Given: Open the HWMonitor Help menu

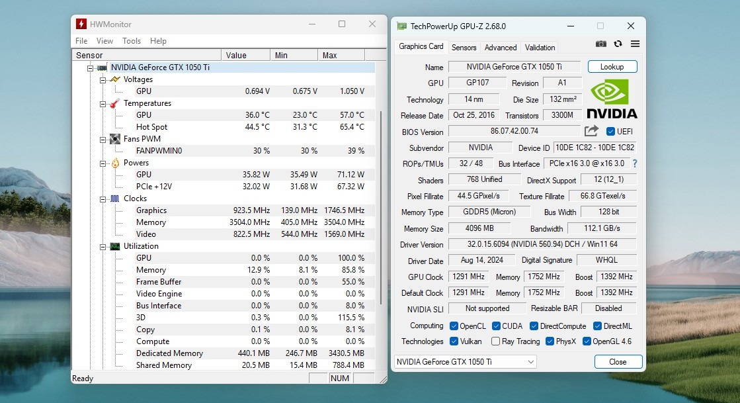Looking at the screenshot, I should (158, 41).
